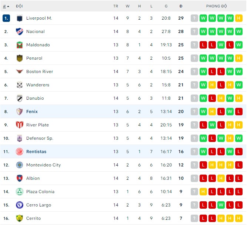Click the Liverpool M. team crest icon

(20, 18)
